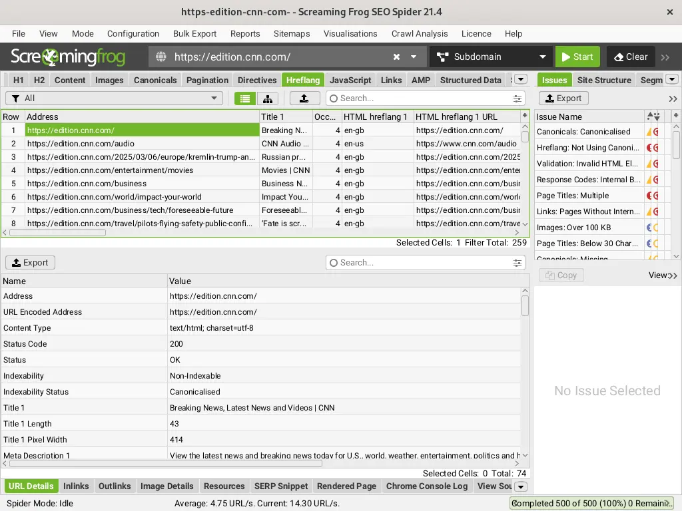Image resolution: width=682 pixels, height=511 pixels.
Task: Clear the URL field with the X icon
Action: tap(396, 57)
